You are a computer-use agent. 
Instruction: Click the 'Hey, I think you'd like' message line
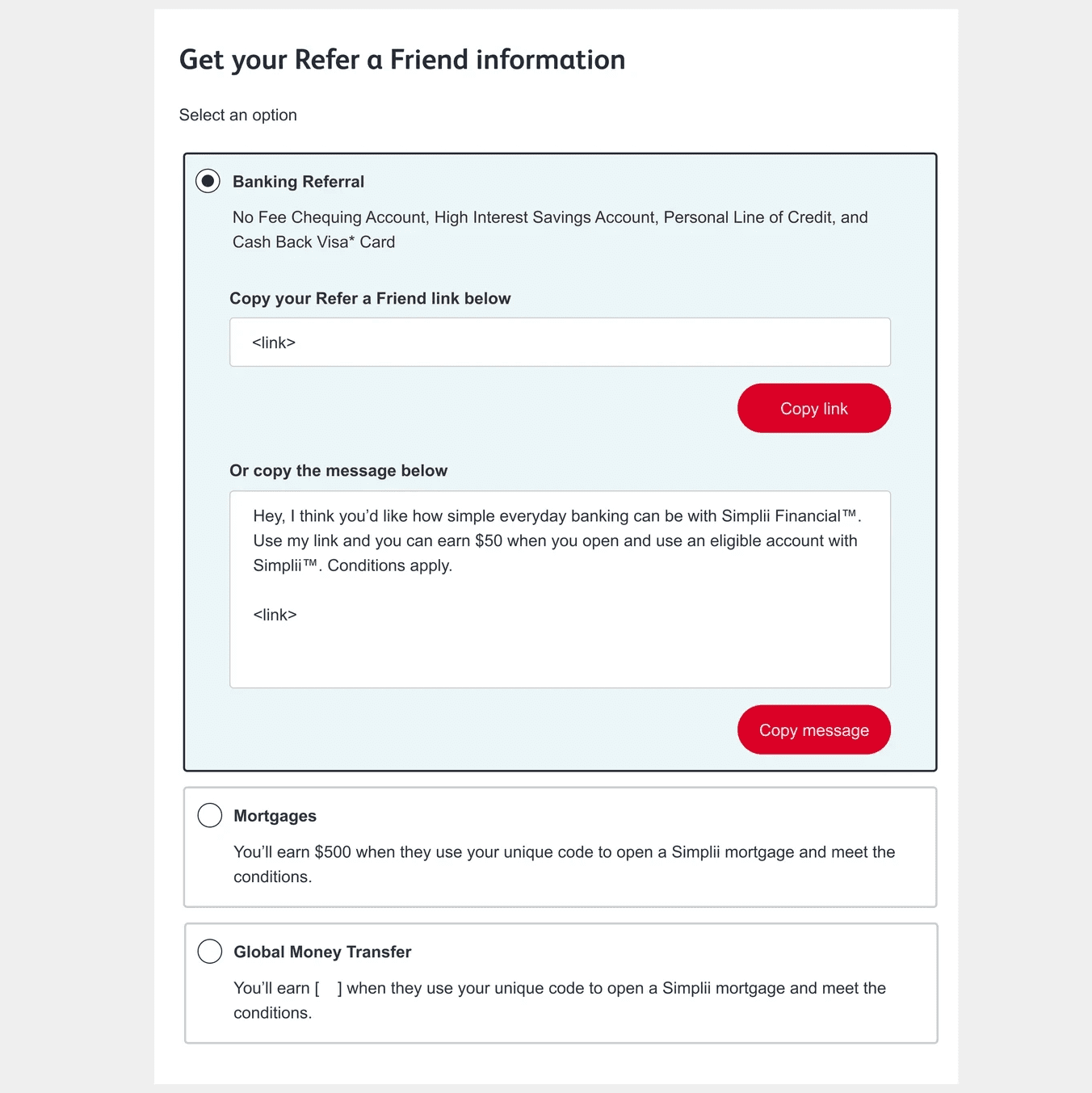[557, 515]
